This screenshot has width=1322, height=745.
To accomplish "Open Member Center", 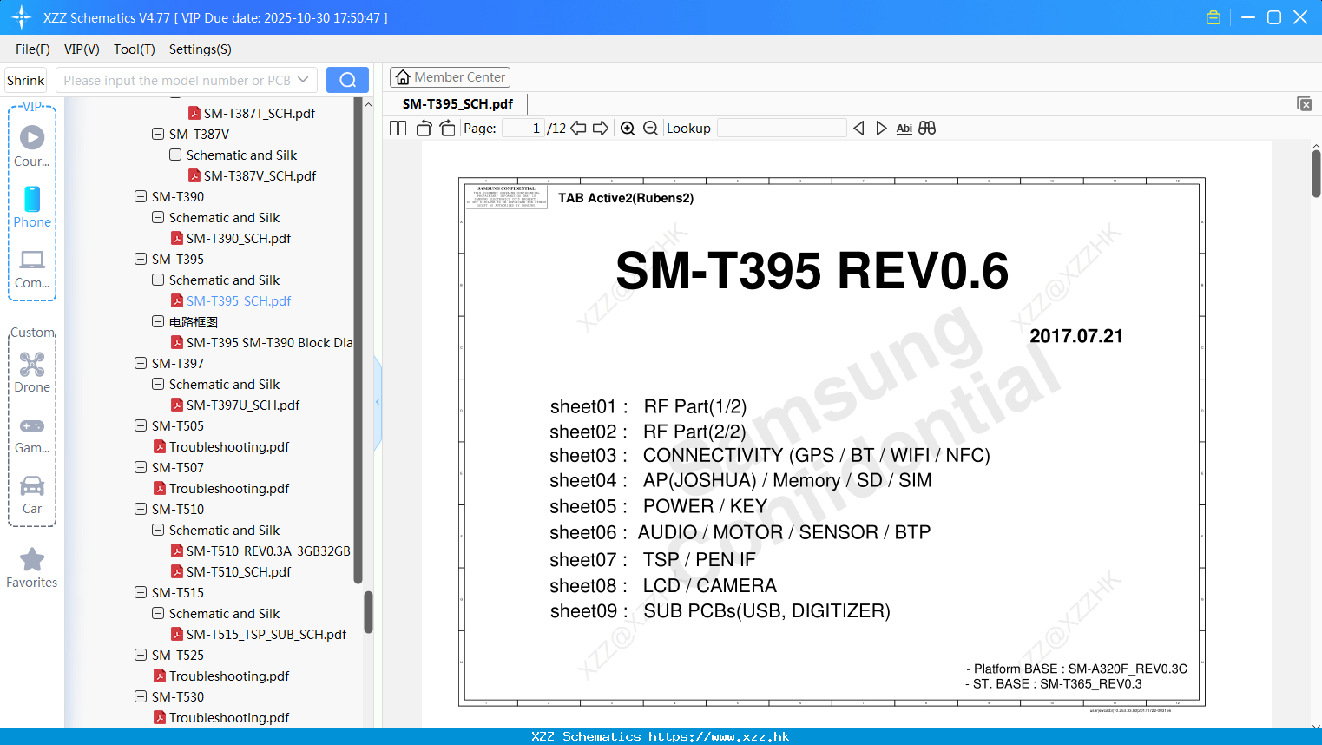I will point(450,77).
